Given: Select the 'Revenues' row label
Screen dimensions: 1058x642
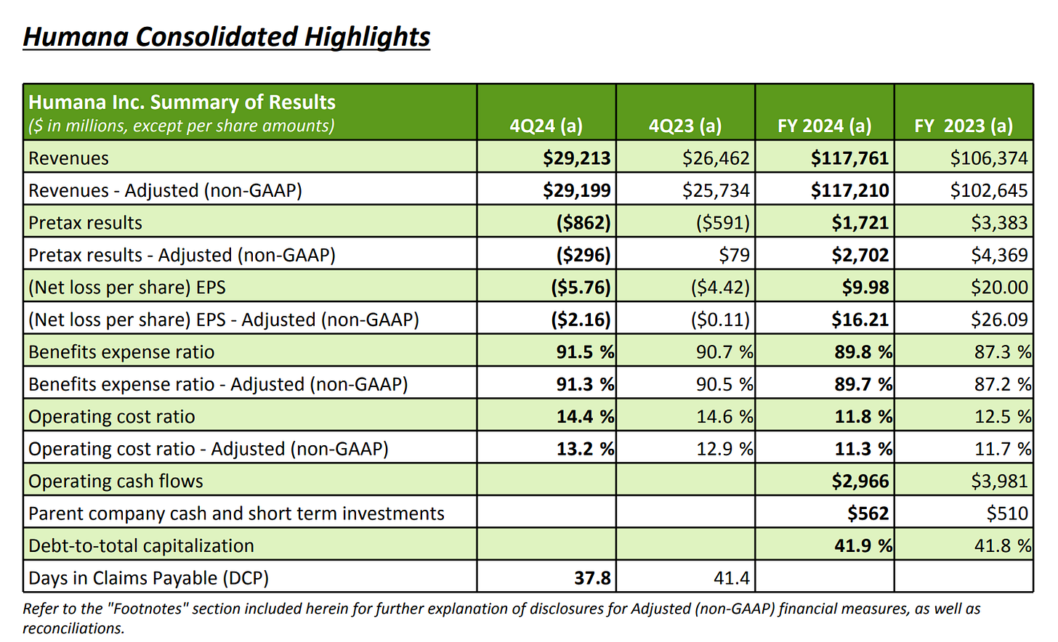Looking at the screenshot, I should click(68, 158).
